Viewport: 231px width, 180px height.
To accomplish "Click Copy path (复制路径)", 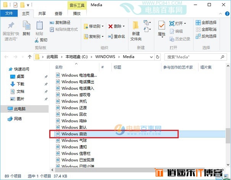I will [x=60, y=23].
